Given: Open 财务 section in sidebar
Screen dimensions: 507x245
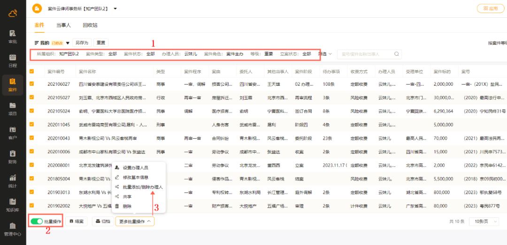Looking at the screenshot, I should coord(13,156).
